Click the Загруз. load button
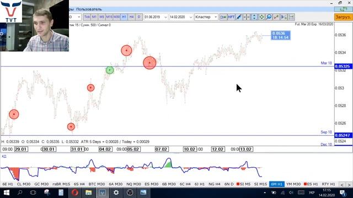Viewport: 353px width, 198px height. pos(343,17)
